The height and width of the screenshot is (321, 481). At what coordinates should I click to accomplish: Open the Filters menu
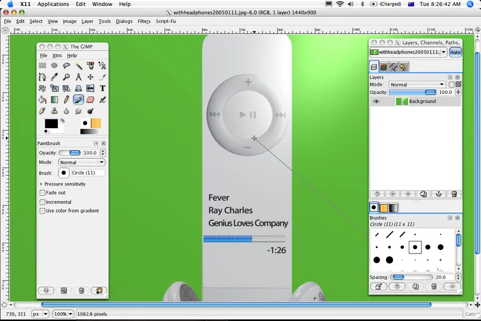144,21
